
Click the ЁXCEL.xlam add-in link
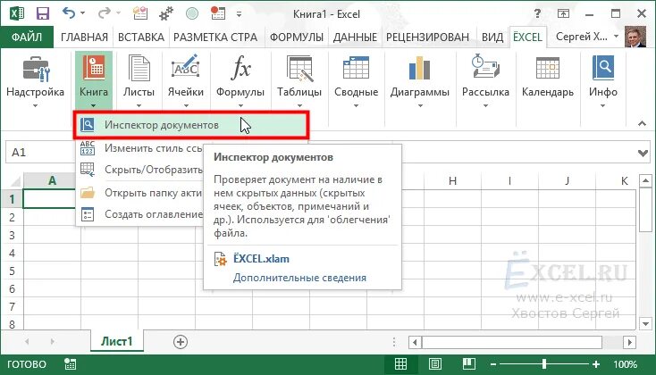[261, 259]
